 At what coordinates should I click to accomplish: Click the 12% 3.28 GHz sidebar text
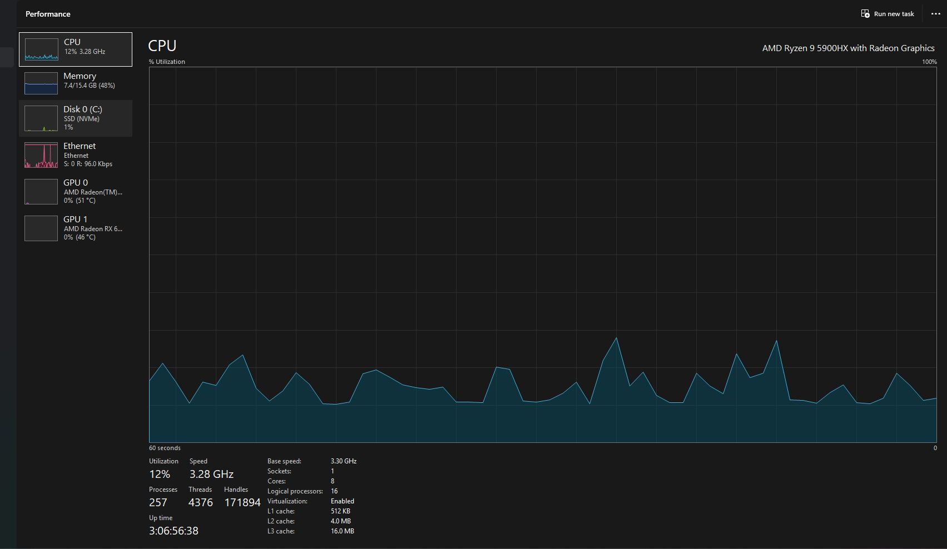85,52
